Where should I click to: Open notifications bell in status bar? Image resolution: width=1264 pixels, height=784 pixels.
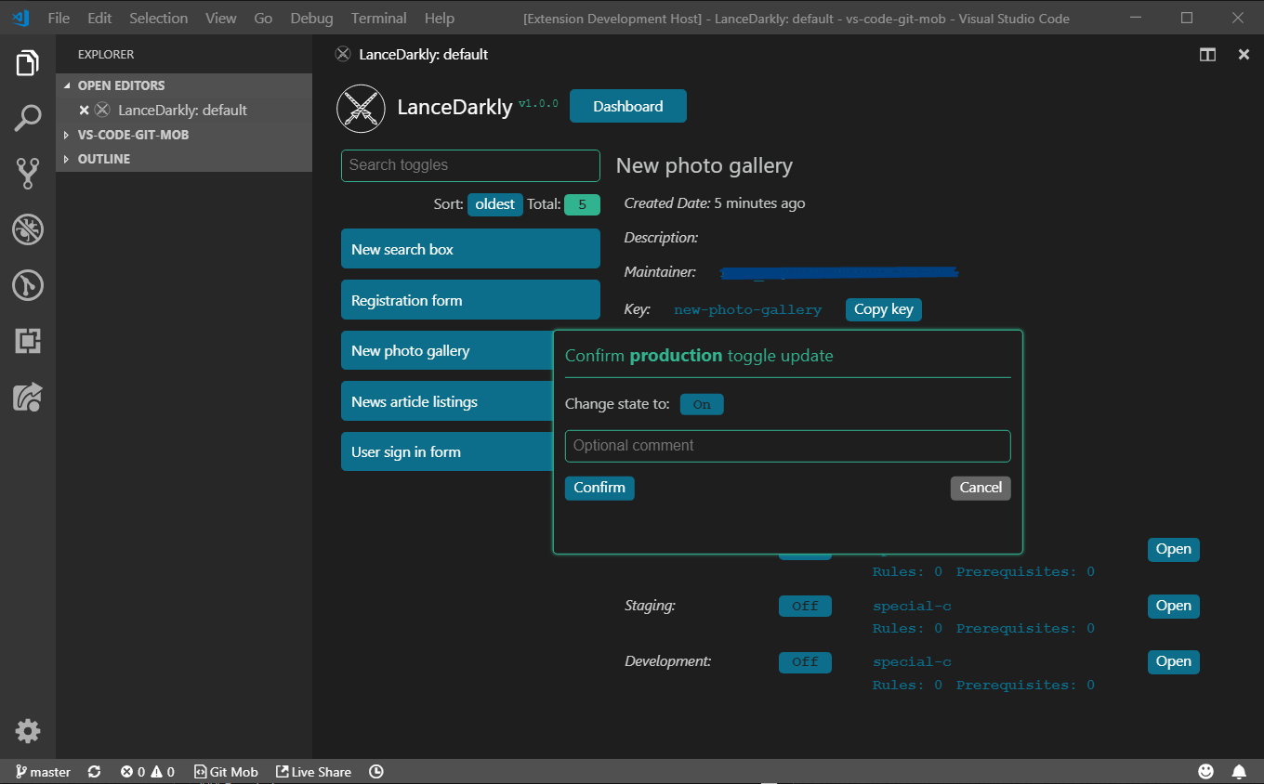(x=1239, y=772)
